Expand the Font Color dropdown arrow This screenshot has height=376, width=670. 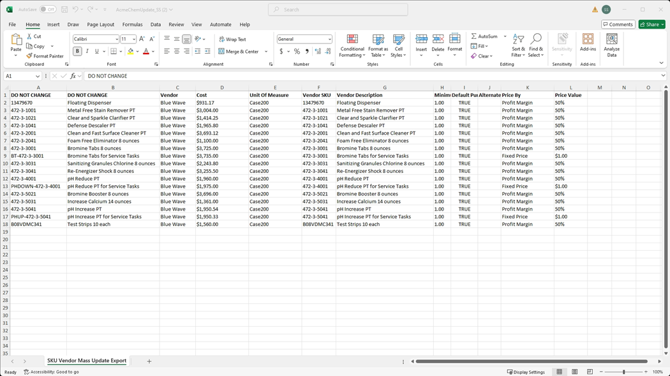point(153,52)
